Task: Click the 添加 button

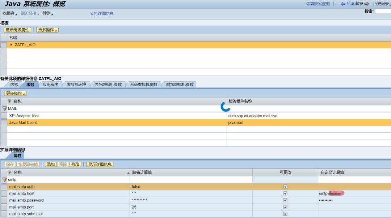Action: tap(51, 164)
